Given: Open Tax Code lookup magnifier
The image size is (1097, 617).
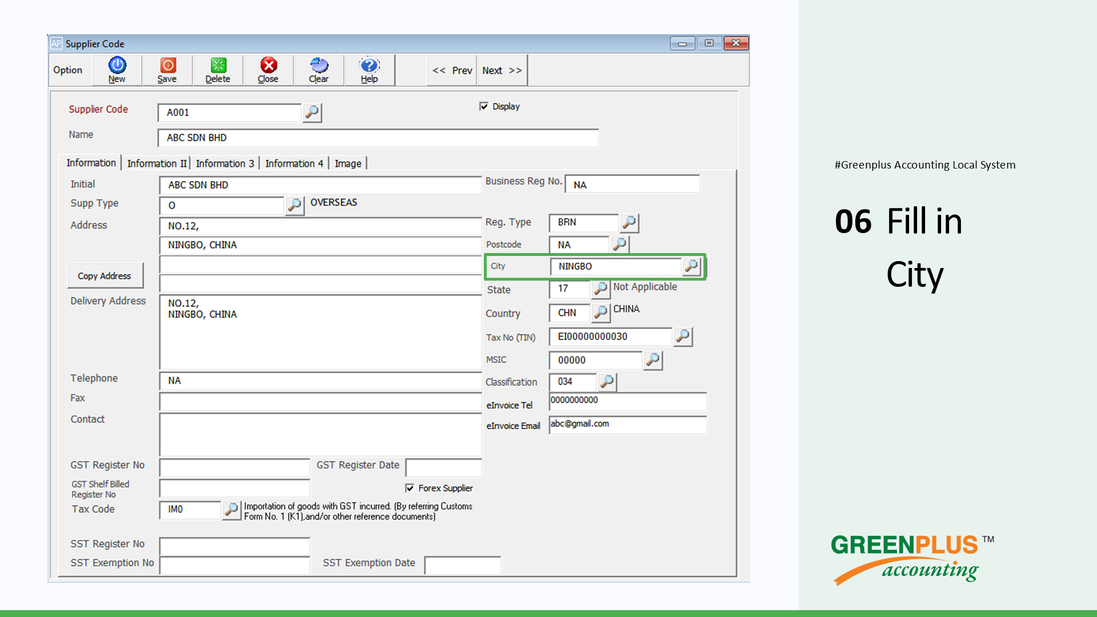Looking at the screenshot, I should [x=231, y=510].
